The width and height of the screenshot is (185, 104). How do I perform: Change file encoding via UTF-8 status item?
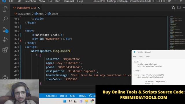tap(63, 96)
